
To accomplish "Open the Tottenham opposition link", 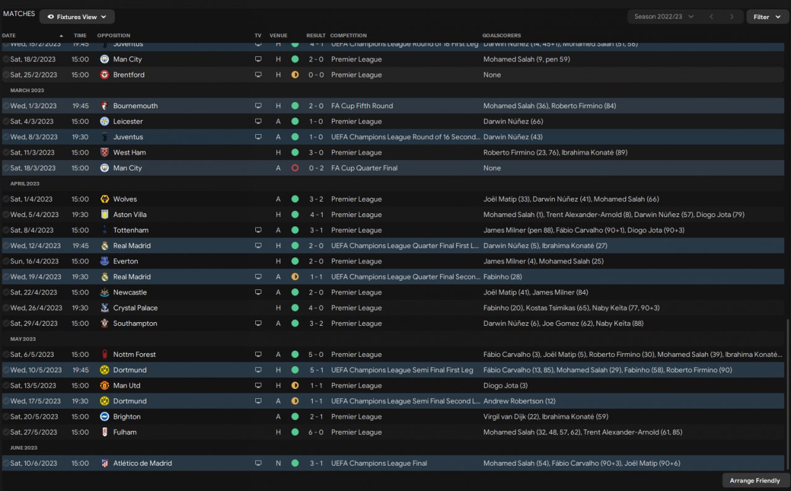I will (130, 230).
